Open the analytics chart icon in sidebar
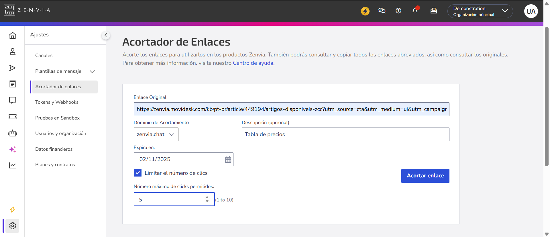Screen dimensions: 550x237 point(13,165)
